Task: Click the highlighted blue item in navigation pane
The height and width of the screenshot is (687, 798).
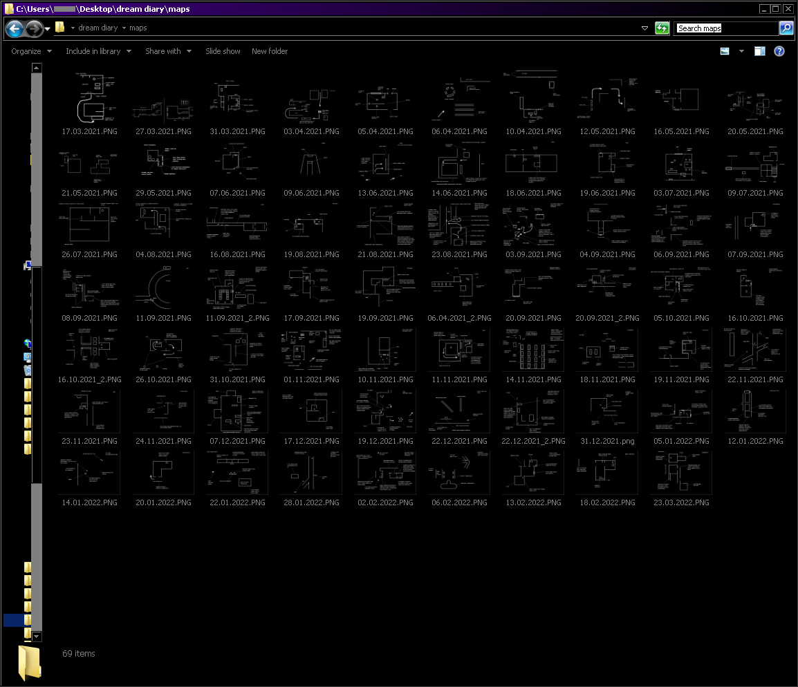Action: tap(17, 620)
